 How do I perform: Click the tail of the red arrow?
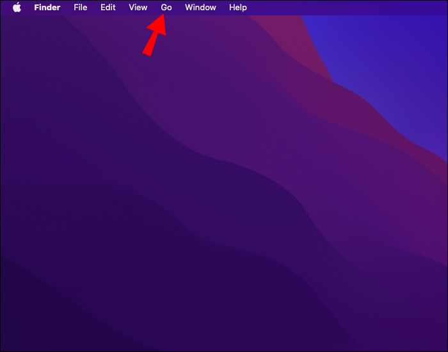147,53
